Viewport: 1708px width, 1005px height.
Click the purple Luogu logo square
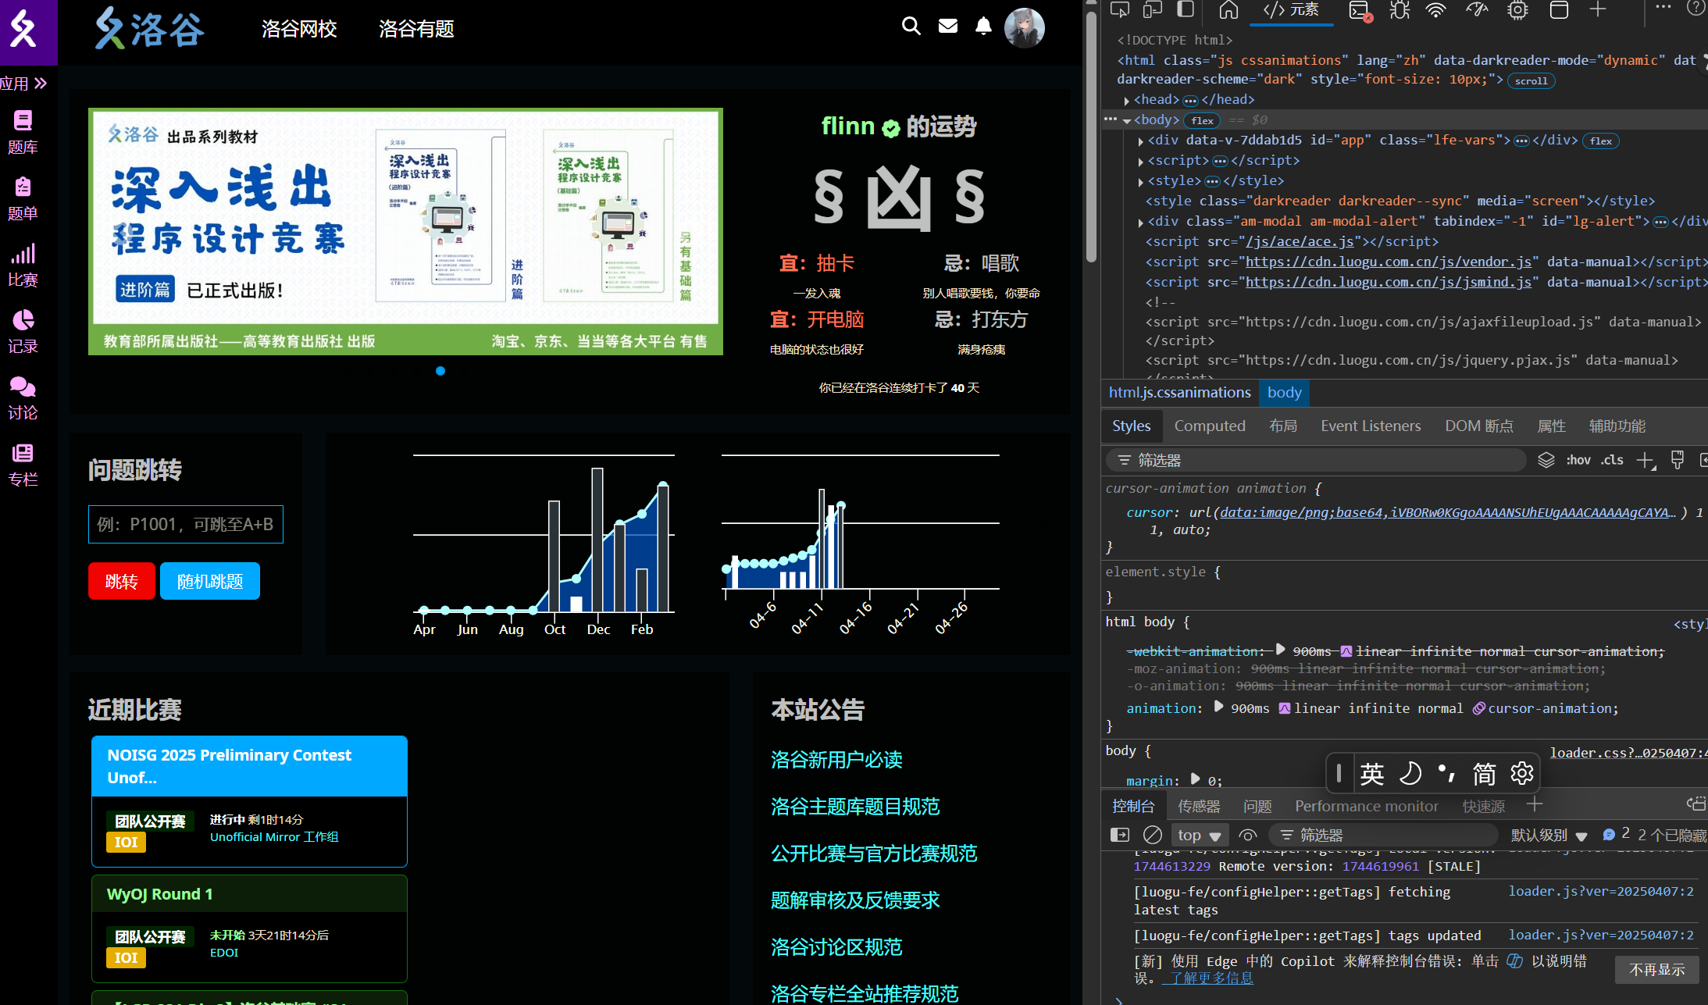[28, 32]
